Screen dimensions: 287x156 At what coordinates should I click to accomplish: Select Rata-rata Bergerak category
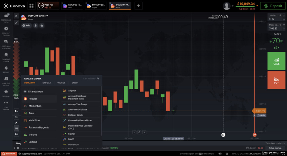[39, 128]
